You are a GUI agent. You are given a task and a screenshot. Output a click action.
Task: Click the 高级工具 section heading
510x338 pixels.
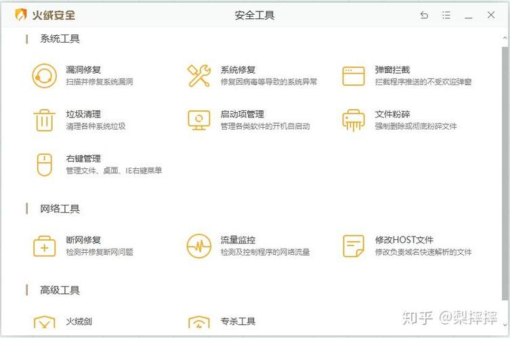(60, 290)
